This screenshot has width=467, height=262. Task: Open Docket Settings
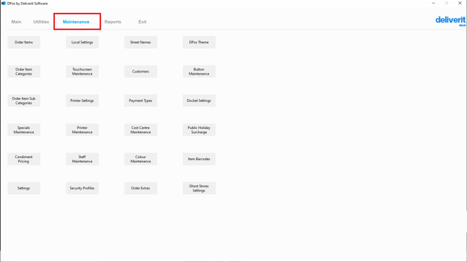(199, 100)
